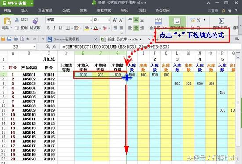Click the fill color paint bucket
The height and width of the screenshot is (164, 242).
pos(87,28)
